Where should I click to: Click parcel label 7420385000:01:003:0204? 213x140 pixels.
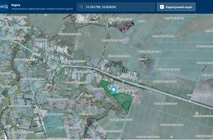[111, 131]
